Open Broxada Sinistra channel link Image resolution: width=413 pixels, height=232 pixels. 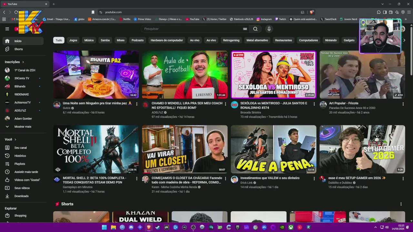250,112
